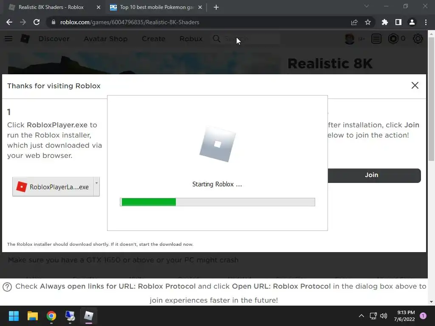
Task: Open the Avatar Shop page
Action: (106, 39)
